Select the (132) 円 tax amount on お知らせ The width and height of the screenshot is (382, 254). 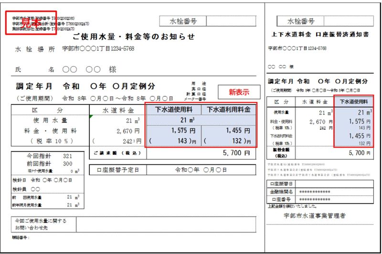[x=227, y=141]
